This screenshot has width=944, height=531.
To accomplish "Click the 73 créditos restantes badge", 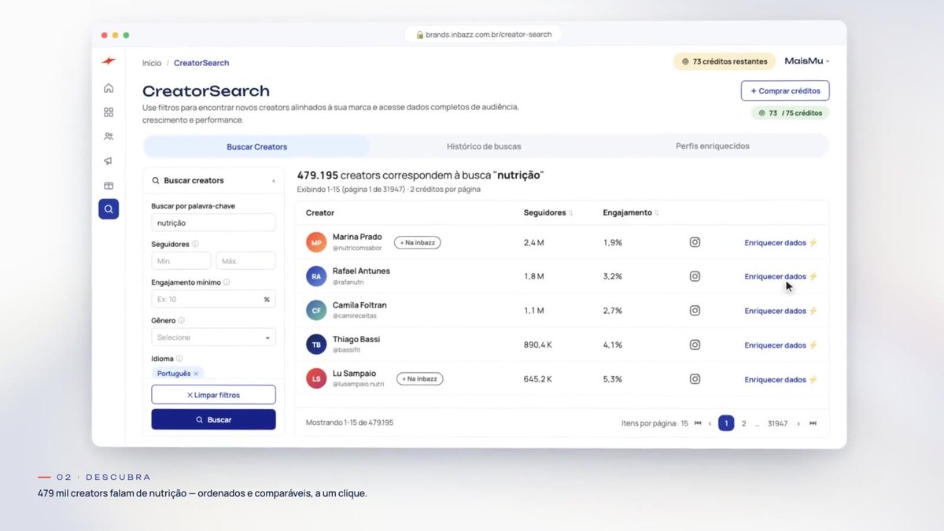I will (x=725, y=61).
